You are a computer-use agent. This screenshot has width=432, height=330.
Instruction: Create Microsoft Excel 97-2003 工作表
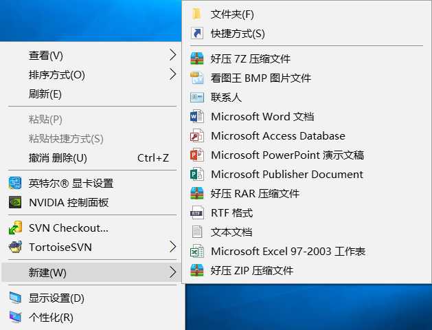point(306,251)
